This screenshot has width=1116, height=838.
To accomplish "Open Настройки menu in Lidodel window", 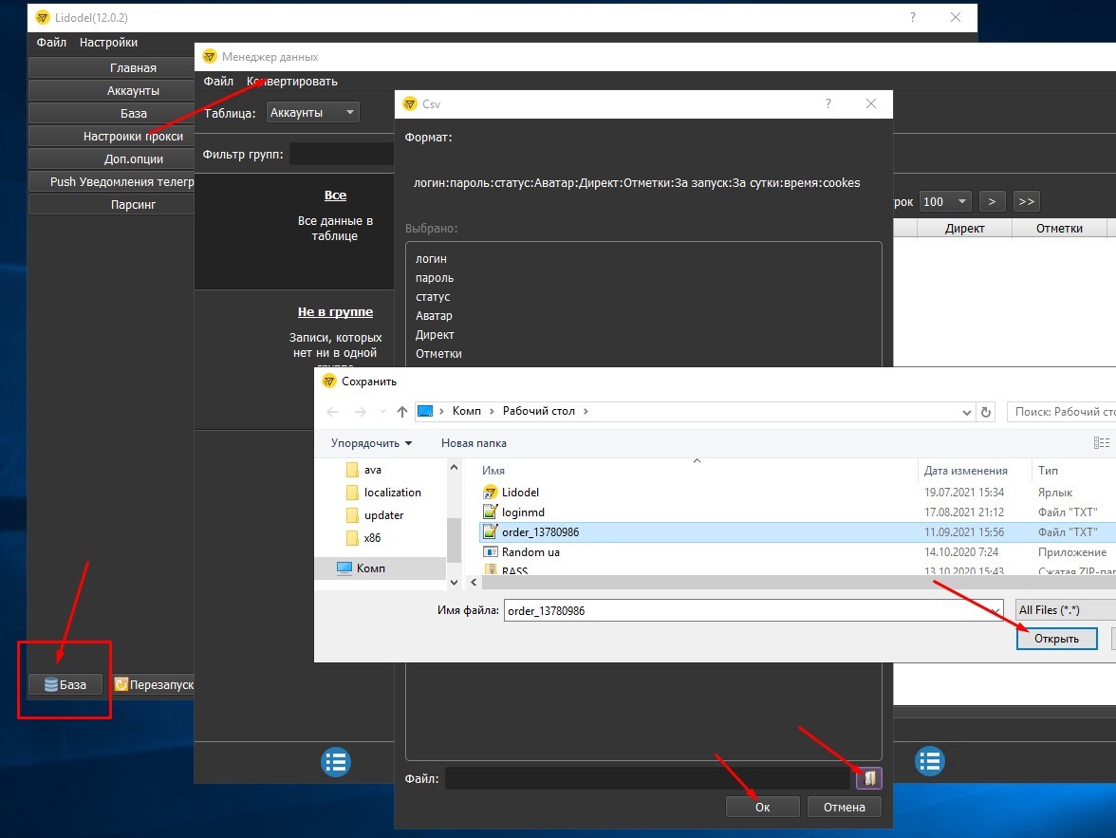I will tap(108, 43).
